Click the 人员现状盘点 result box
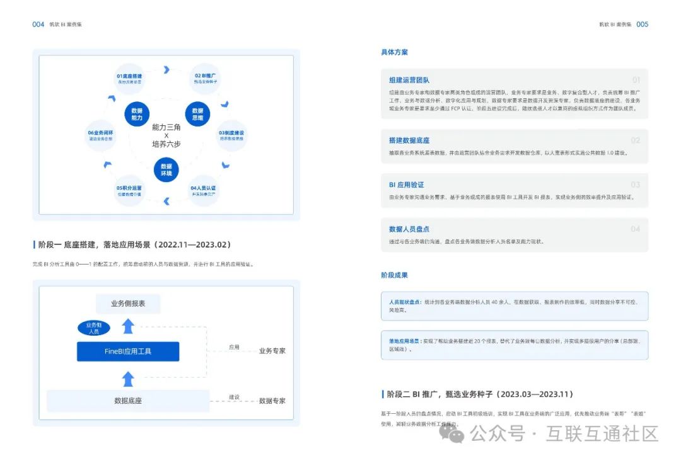This screenshot has width=681, height=461. coord(515,306)
